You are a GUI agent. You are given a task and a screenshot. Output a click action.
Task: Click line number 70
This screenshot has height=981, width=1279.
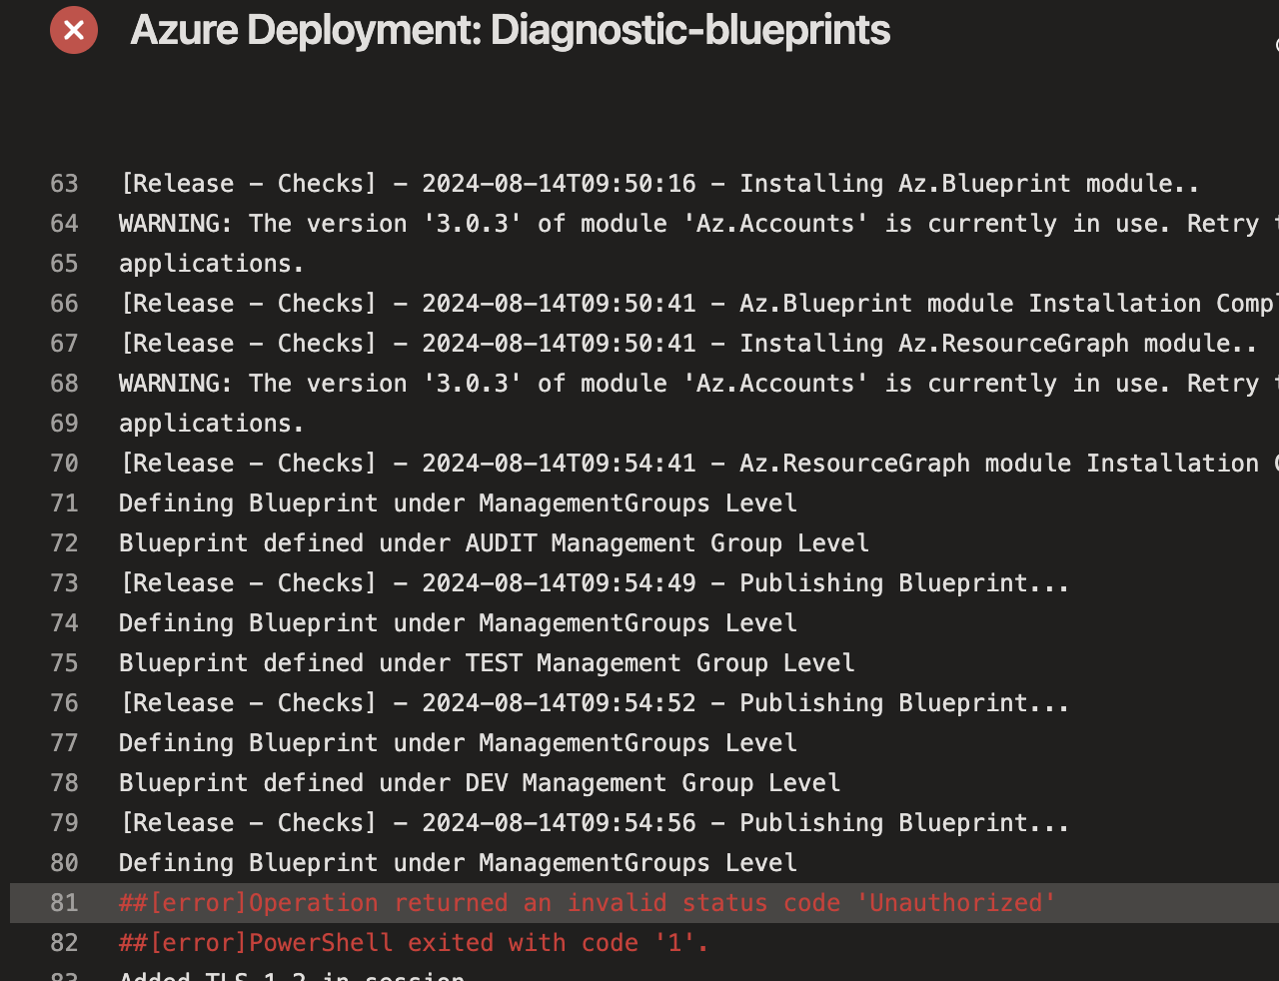[64, 464]
